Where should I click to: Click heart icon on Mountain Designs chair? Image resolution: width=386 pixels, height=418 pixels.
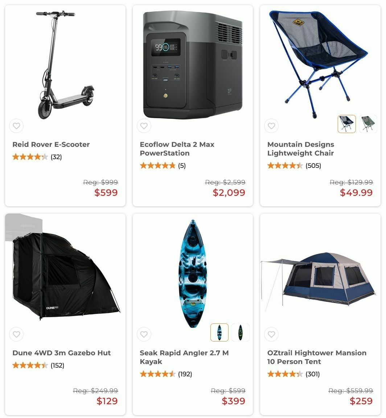(271, 126)
